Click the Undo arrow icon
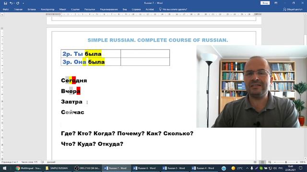 pyautogui.click(x=11, y=3)
